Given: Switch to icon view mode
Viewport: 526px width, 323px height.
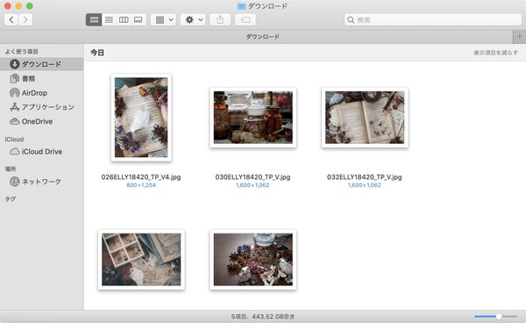Looking at the screenshot, I should point(94,20).
